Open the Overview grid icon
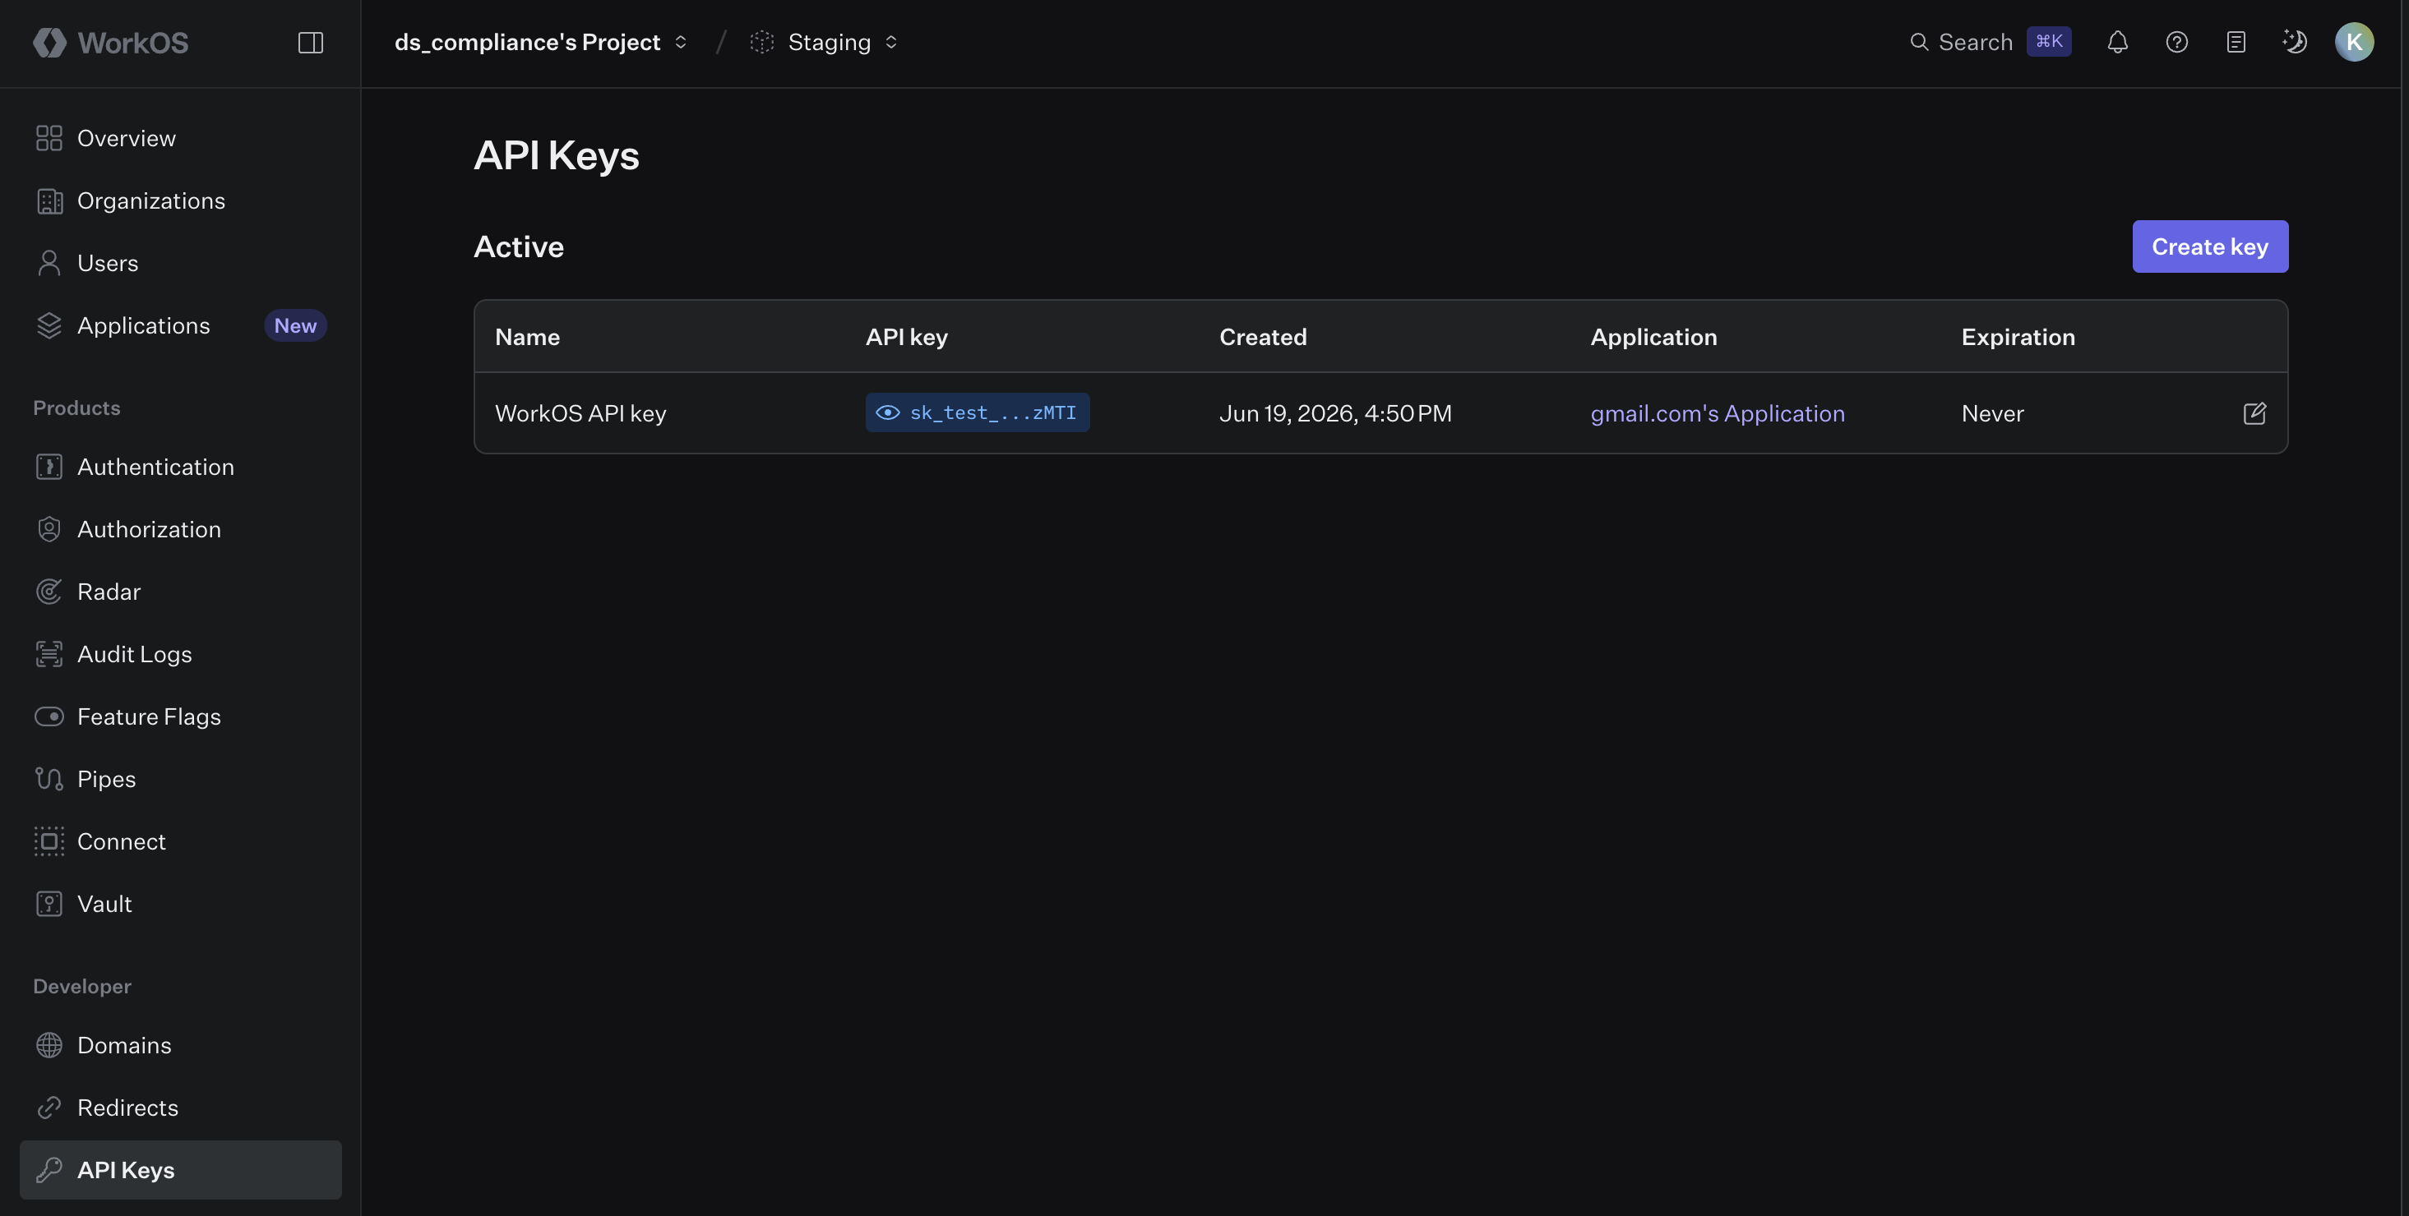The height and width of the screenshot is (1216, 2409). [x=49, y=138]
